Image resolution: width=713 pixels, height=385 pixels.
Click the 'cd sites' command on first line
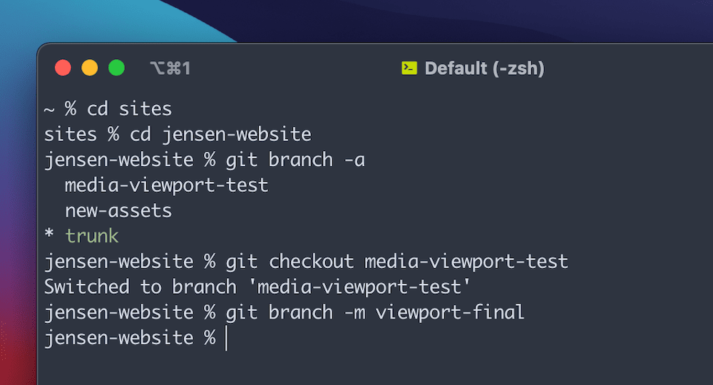(x=129, y=109)
